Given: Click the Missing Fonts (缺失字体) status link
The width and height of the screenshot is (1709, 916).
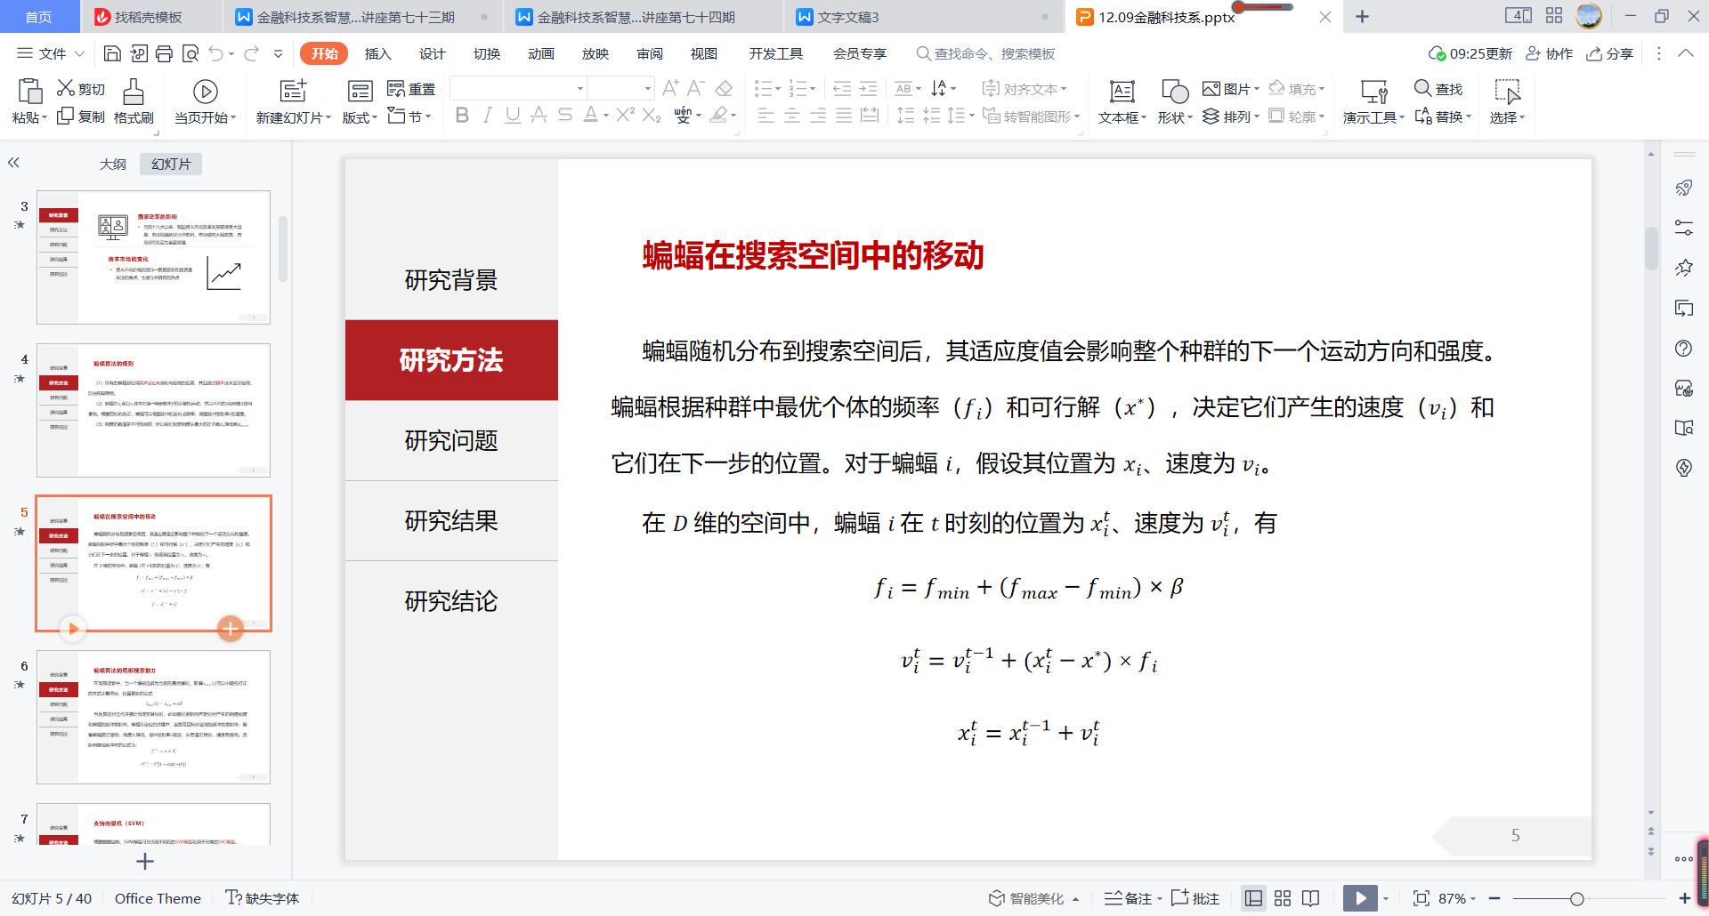Looking at the screenshot, I should tap(263, 898).
